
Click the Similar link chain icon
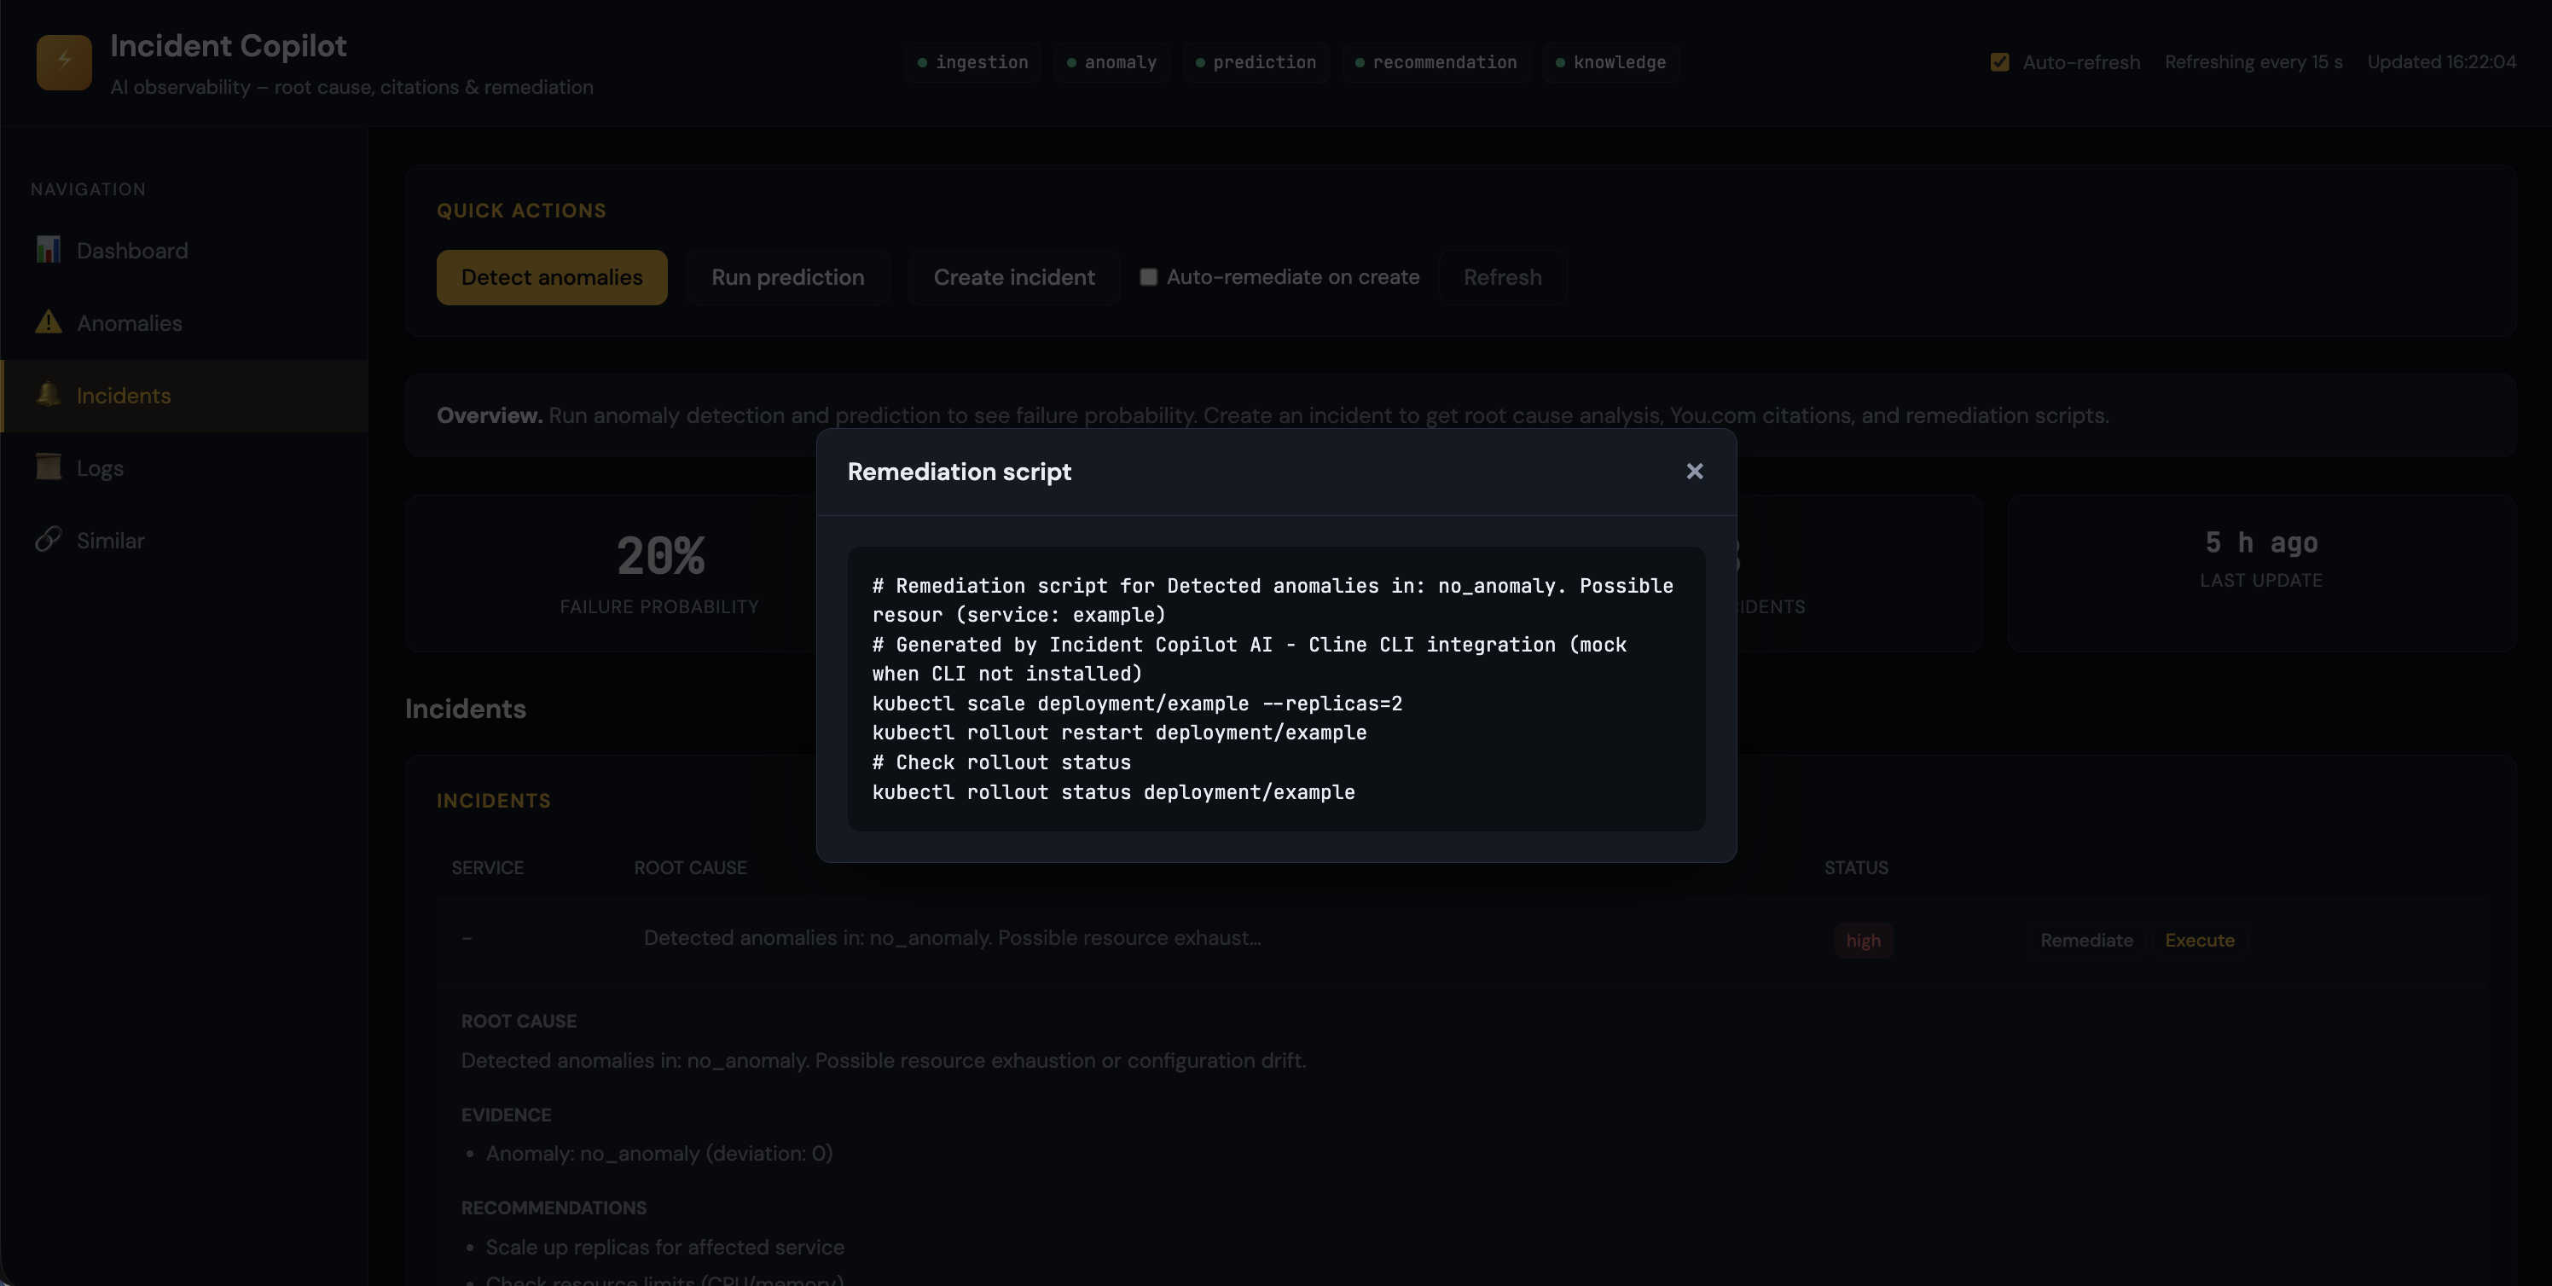48,539
